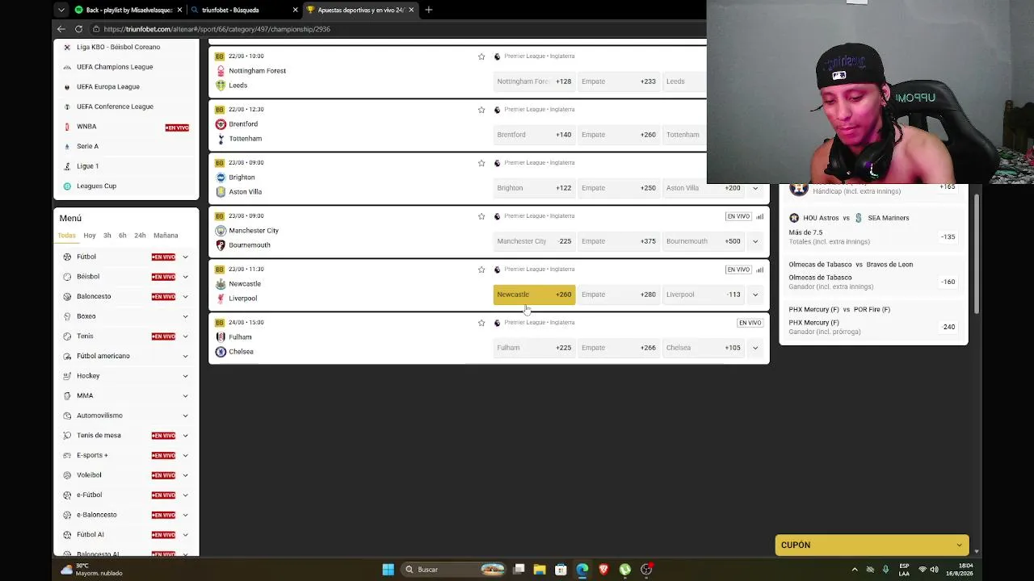Bet on Chelsea at +105
This screenshot has width=1034, height=581.
coord(703,348)
